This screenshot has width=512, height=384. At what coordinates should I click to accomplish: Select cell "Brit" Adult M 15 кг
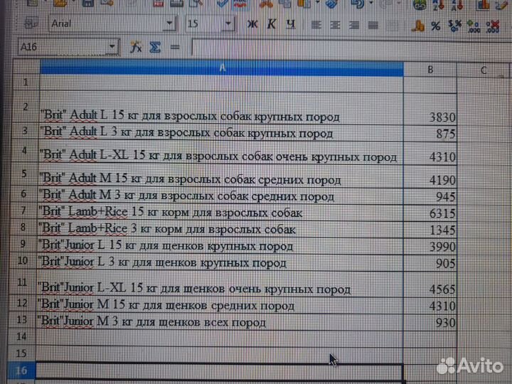click(220, 176)
